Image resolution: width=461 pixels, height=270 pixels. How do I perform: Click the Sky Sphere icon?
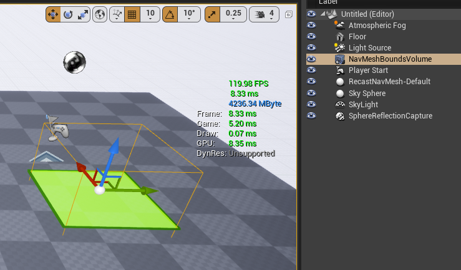tap(340, 94)
